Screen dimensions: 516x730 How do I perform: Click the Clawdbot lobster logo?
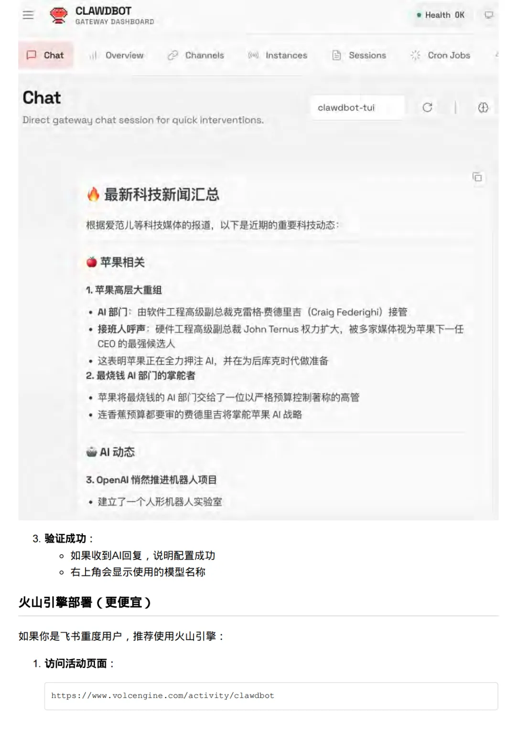[59, 15]
